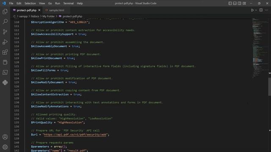Viewport: 271px width, 152px height.
Task: Open the Extensions view
Action: tap(5, 52)
